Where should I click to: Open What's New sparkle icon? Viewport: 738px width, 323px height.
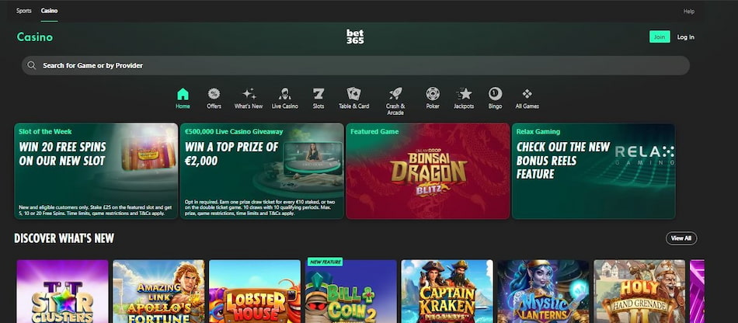pyautogui.click(x=249, y=94)
